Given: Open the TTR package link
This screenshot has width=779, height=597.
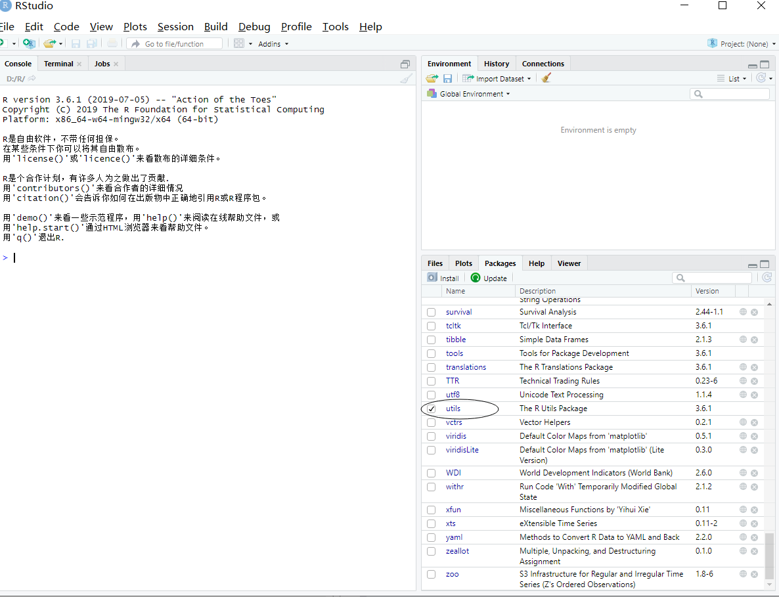Looking at the screenshot, I should coord(453,381).
